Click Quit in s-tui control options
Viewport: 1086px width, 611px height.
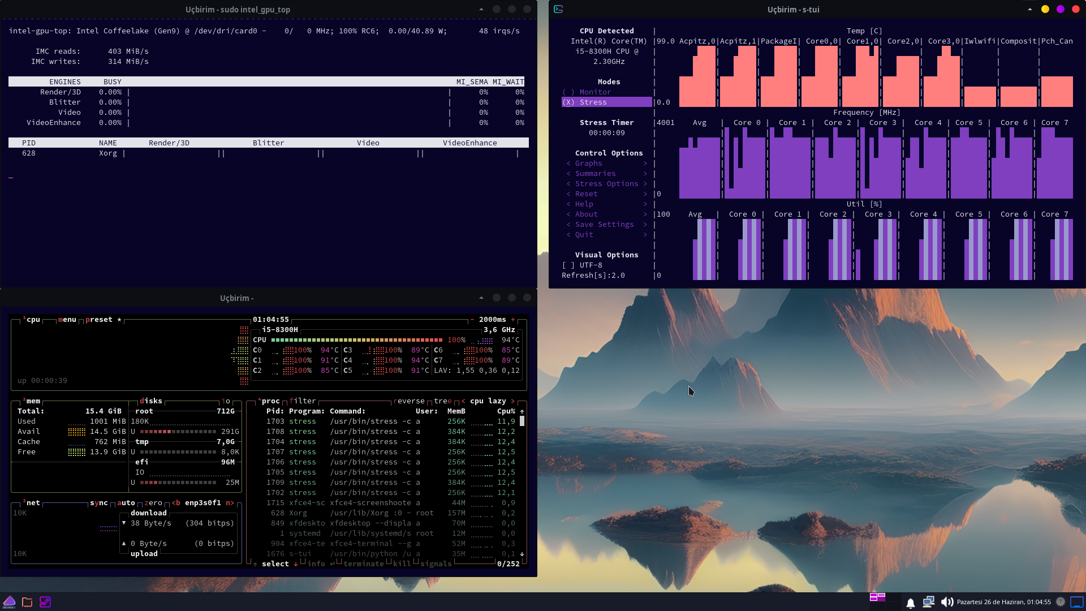(584, 235)
